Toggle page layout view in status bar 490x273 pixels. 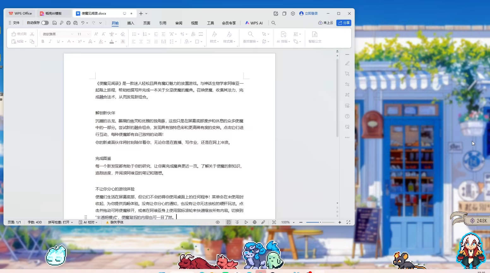229,222
